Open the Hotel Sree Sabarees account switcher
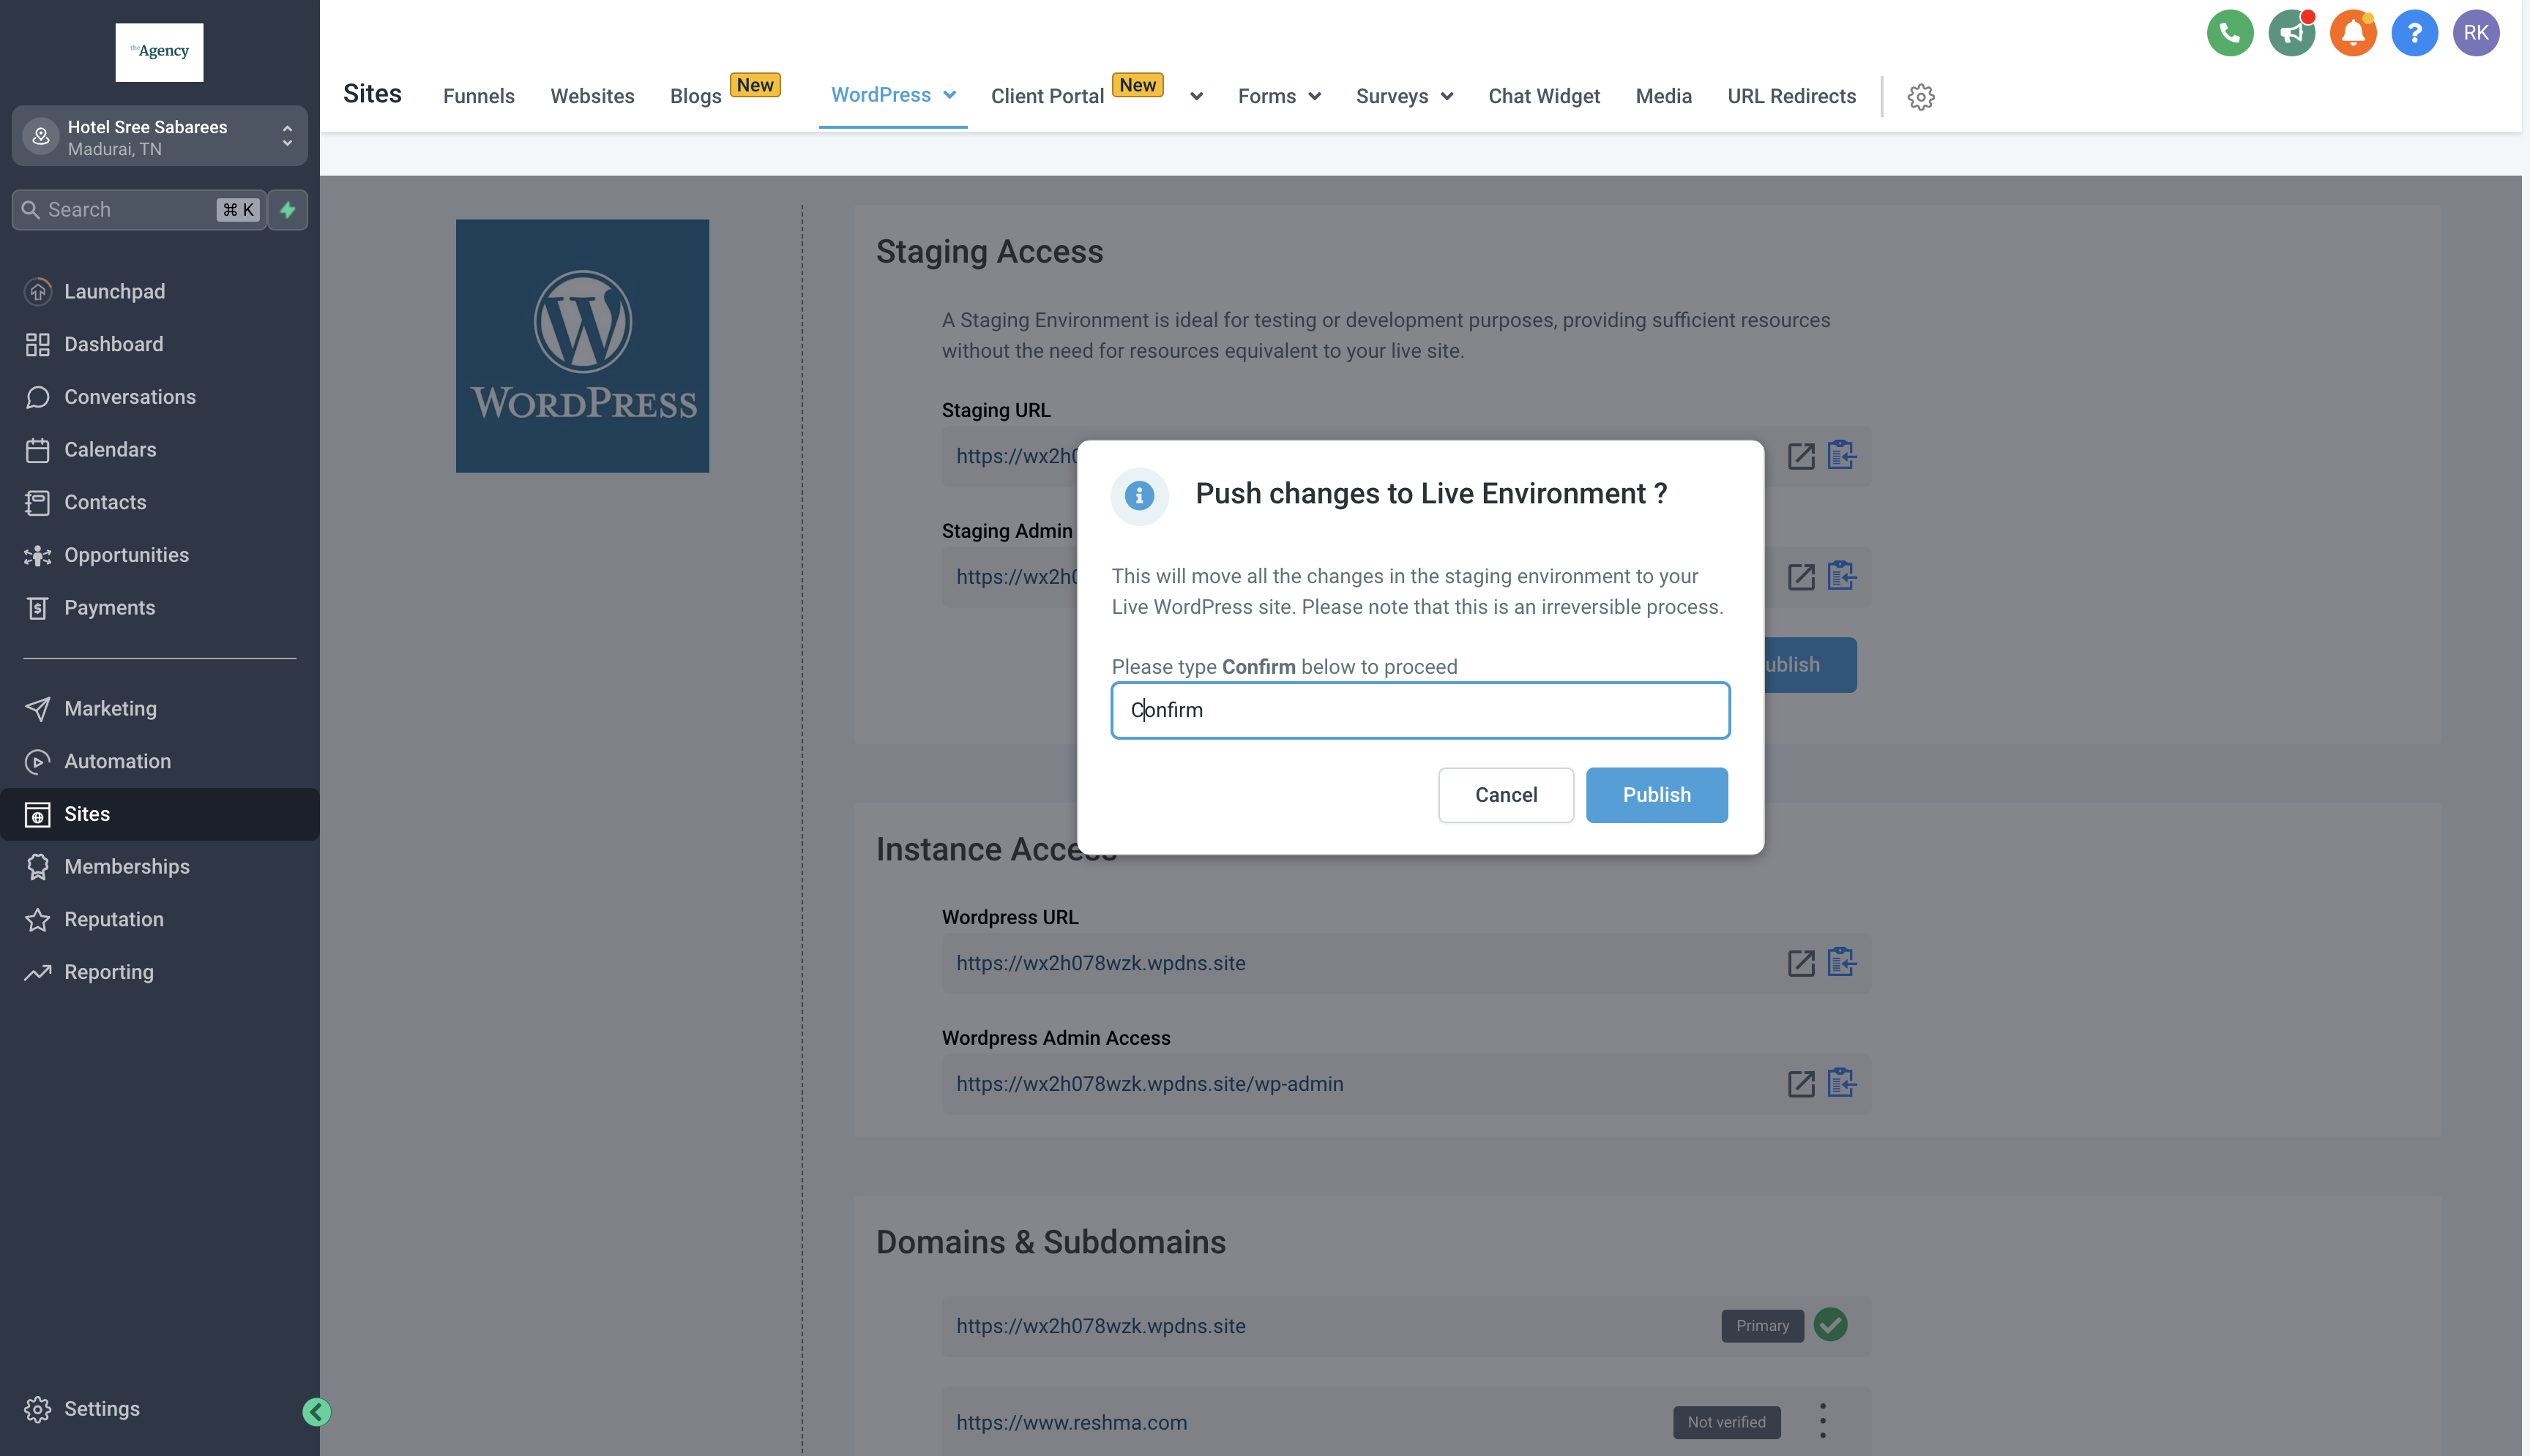 pyautogui.click(x=159, y=137)
